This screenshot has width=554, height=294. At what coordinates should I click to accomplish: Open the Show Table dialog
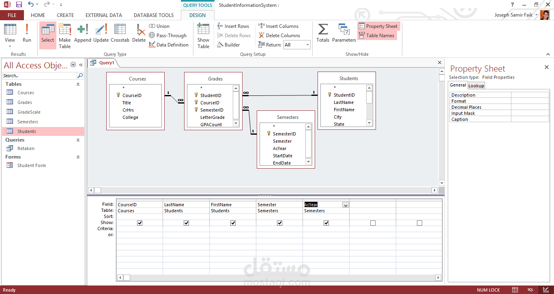coord(203,34)
